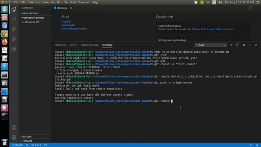Open Dropbox tray icon in top bar
261x147 pixels.
[196, 2]
